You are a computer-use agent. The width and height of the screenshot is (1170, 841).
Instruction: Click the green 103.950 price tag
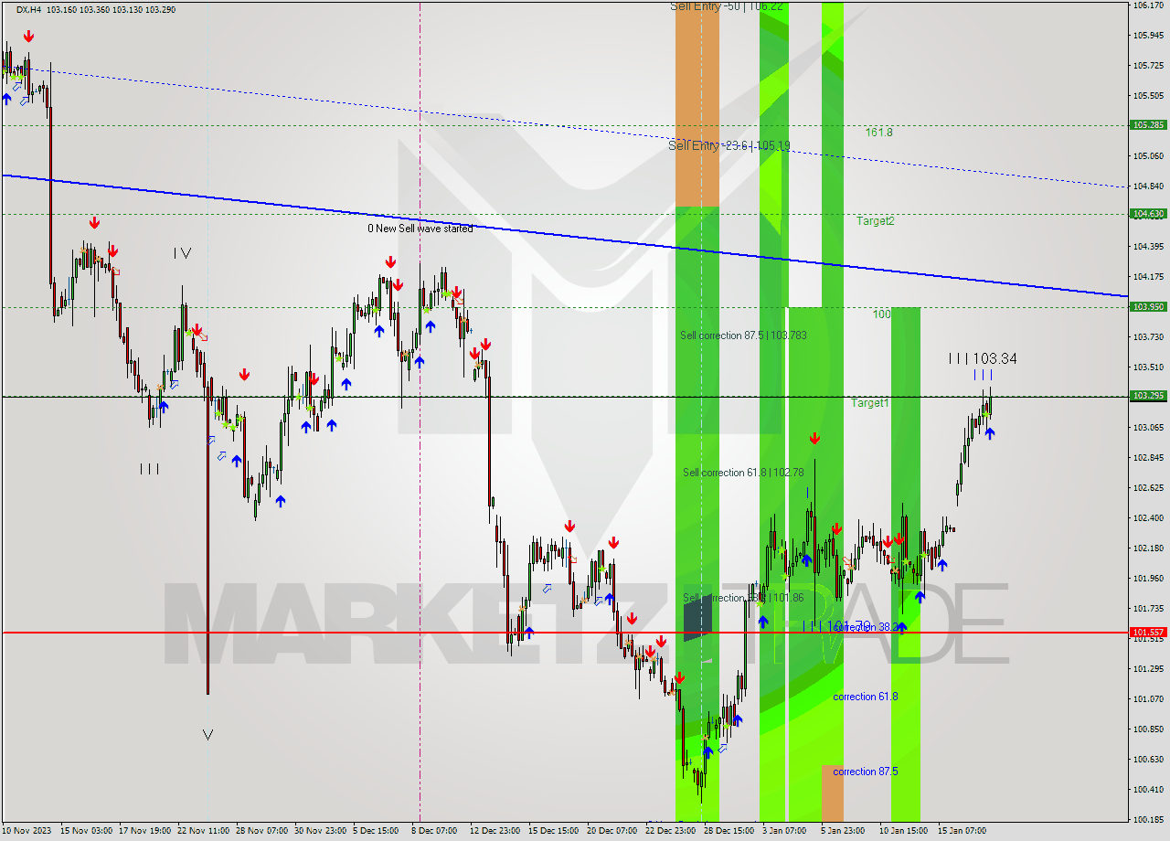[x=1148, y=307]
